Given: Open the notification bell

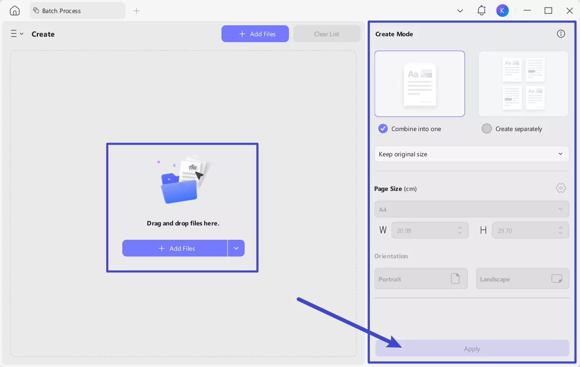Looking at the screenshot, I should tap(481, 11).
